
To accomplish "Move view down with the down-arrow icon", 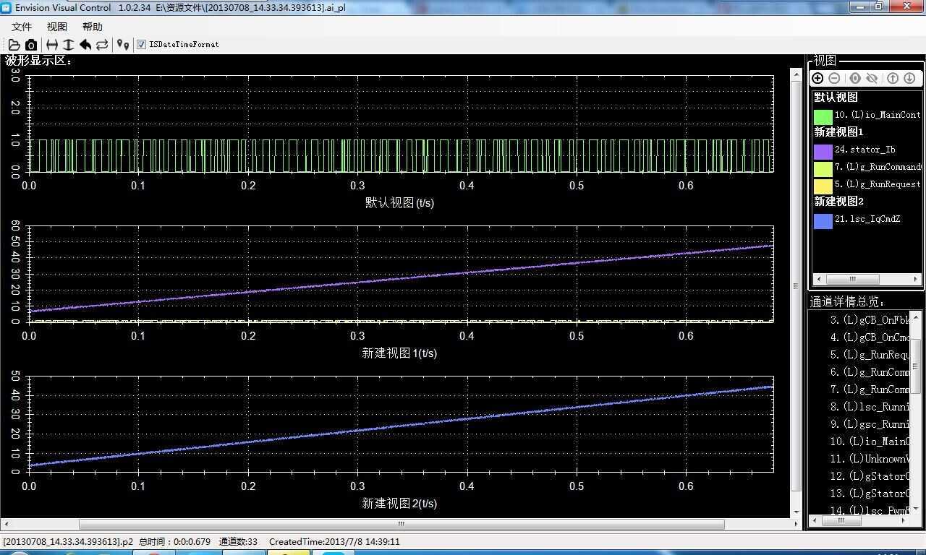I will tap(909, 78).
